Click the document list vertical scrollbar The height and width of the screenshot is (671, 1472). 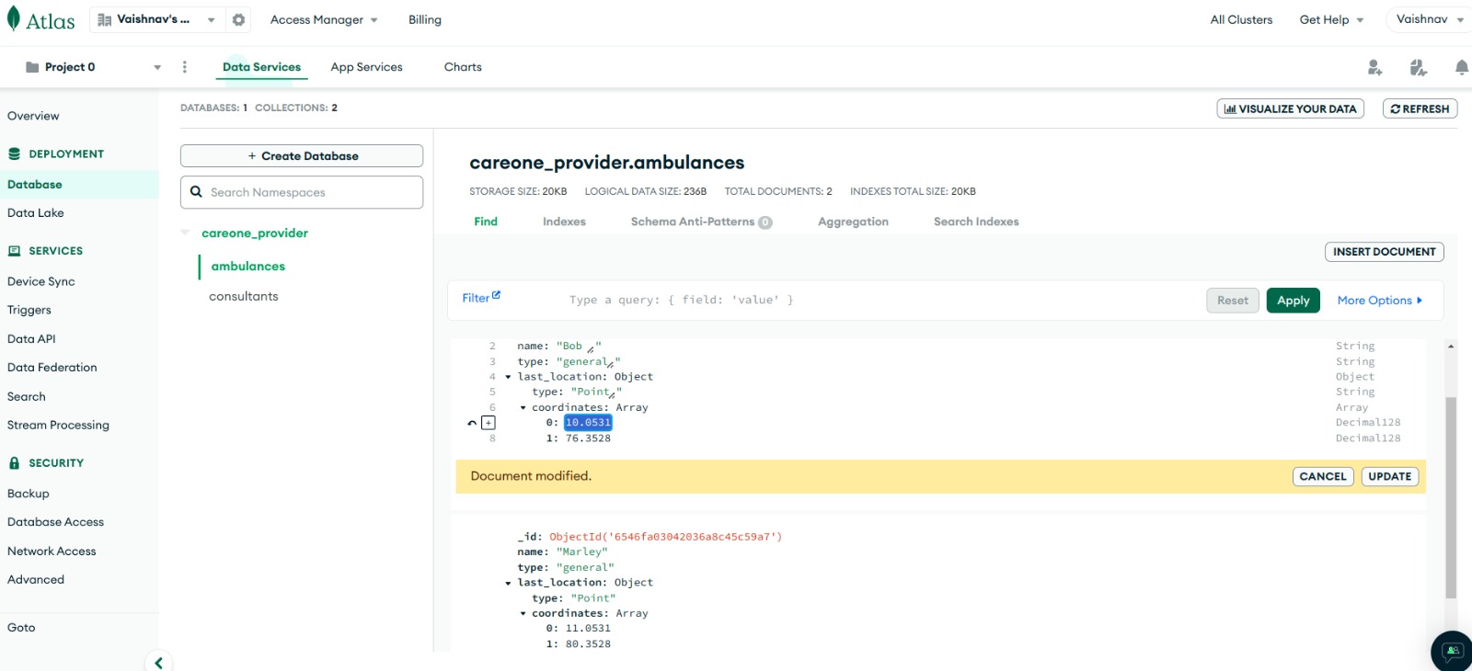tap(1451, 496)
